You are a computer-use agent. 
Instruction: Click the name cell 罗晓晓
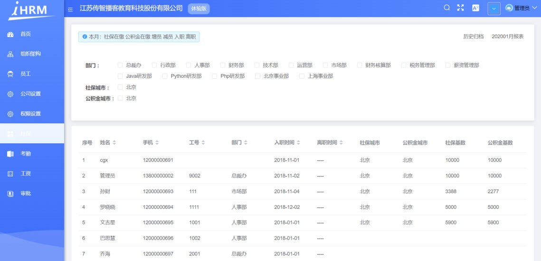coord(107,207)
